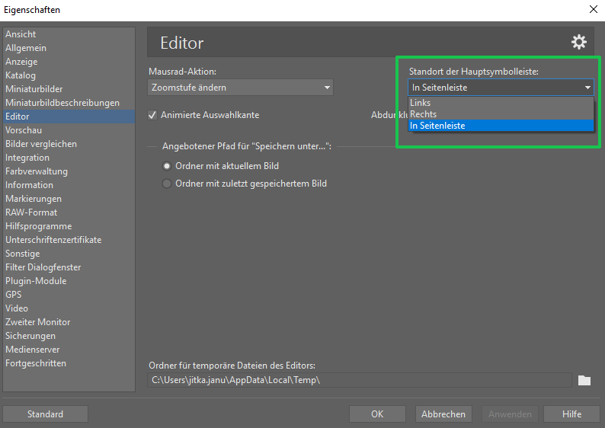
Task: Click the gear settings icon in Editor header
Action: [578, 43]
